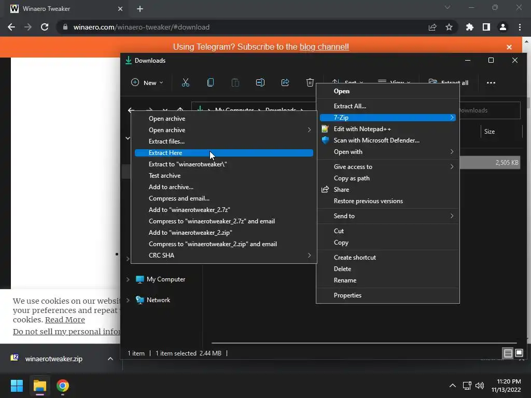This screenshot has width=531, height=398.
Task: Click the Cut scissors icon in Explorer toolbar
Action: [186, 82]
